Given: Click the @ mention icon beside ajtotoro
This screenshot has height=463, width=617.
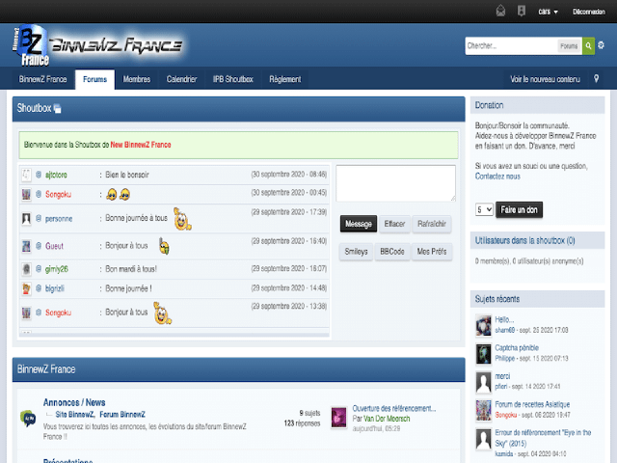Looking at the screenshot, I should tap(39, 175).
